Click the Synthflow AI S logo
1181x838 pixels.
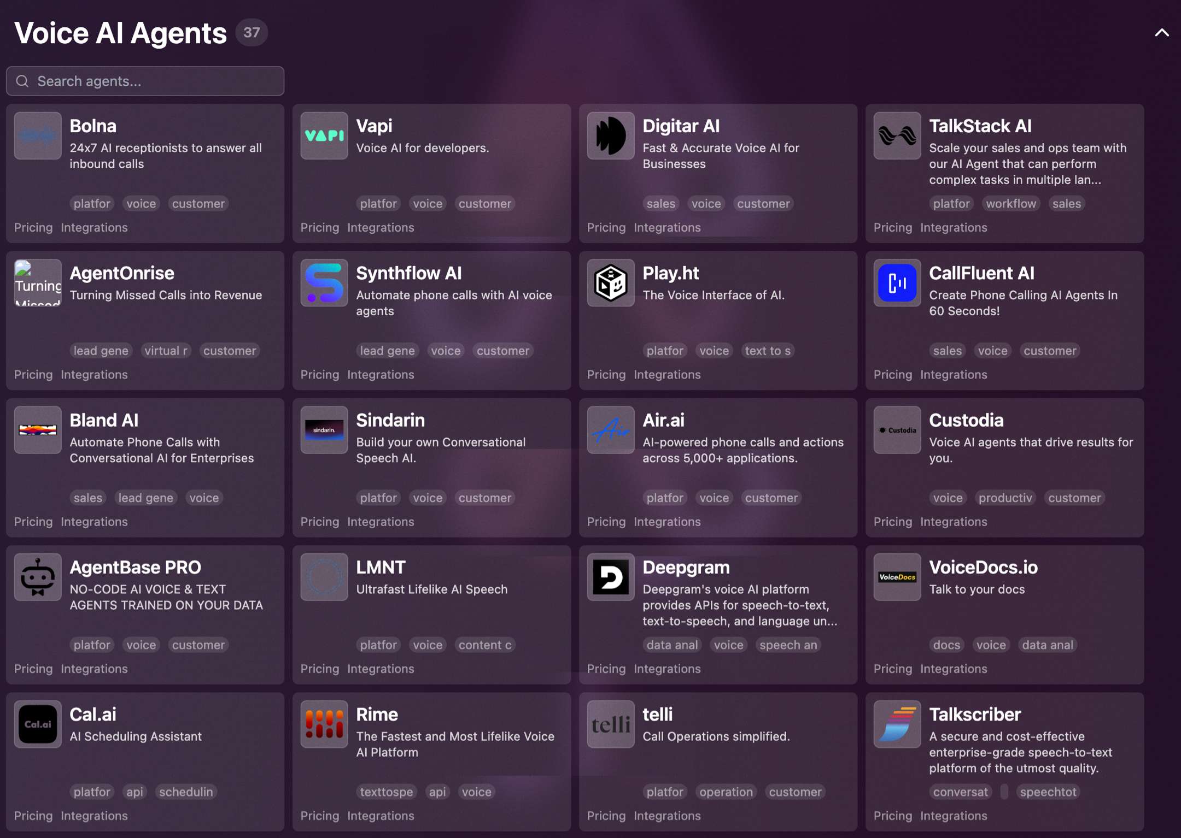click(x=324, y=282)
